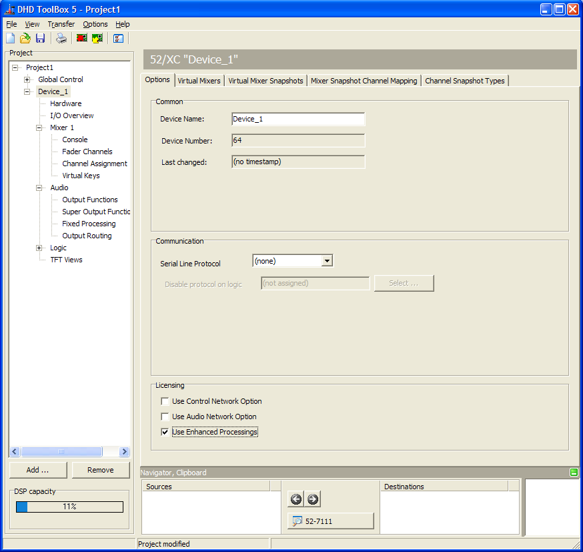The width and height of the screenshot is (583, 552).
Task: Click the blue window-layout toolbar icon
Action: click(x=118, y=38)
